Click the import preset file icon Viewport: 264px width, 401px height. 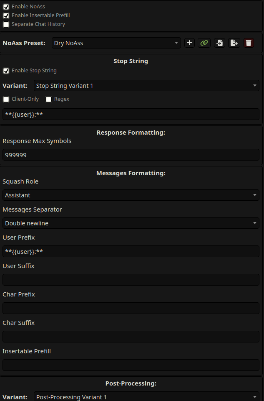(x=219, y=43)
